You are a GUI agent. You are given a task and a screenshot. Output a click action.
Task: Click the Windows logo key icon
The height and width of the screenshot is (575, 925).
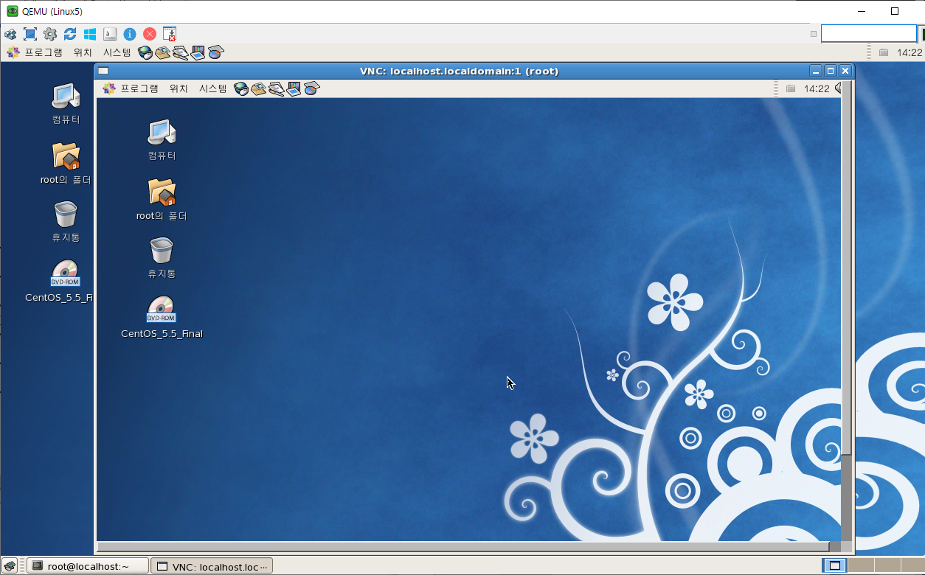[x=90, y=34]
